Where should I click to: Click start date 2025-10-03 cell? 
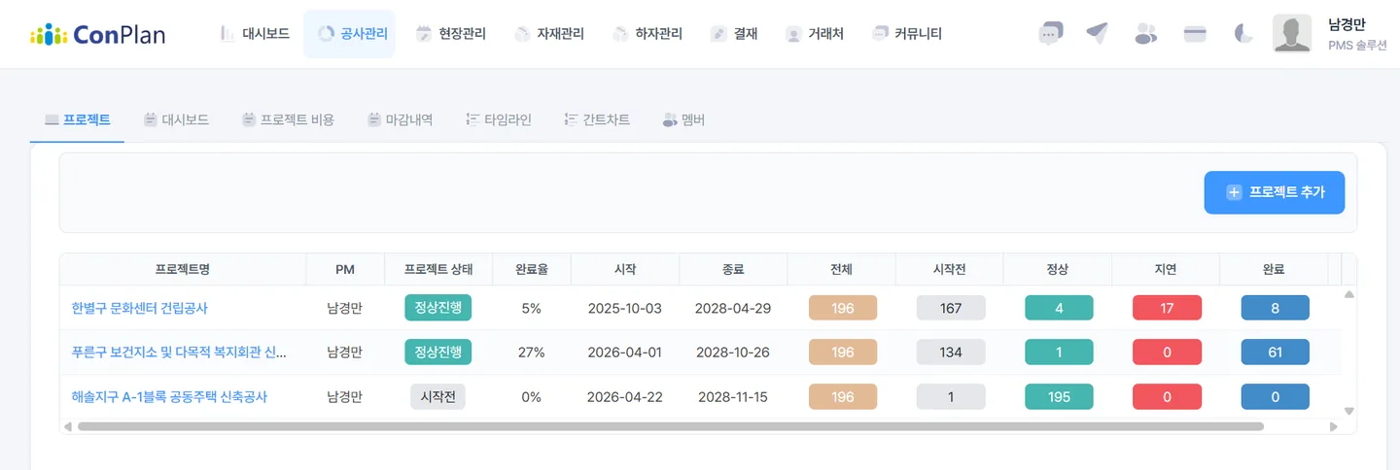click(x=625, y=308)
